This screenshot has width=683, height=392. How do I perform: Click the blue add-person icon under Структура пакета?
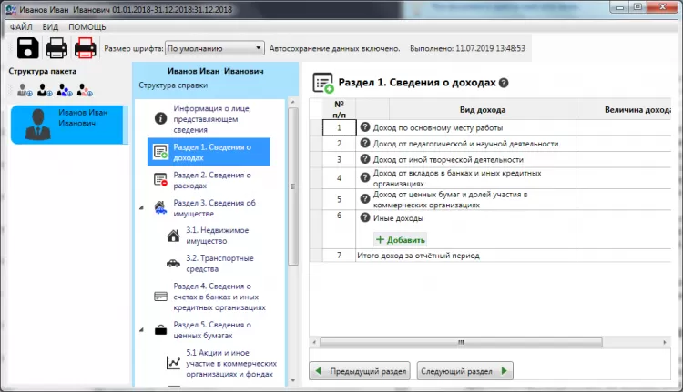coord(65,90)
